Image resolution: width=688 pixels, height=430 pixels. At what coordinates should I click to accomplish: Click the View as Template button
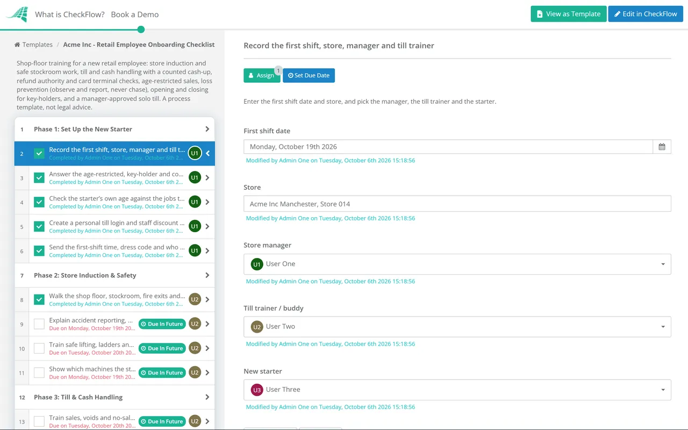569,14
